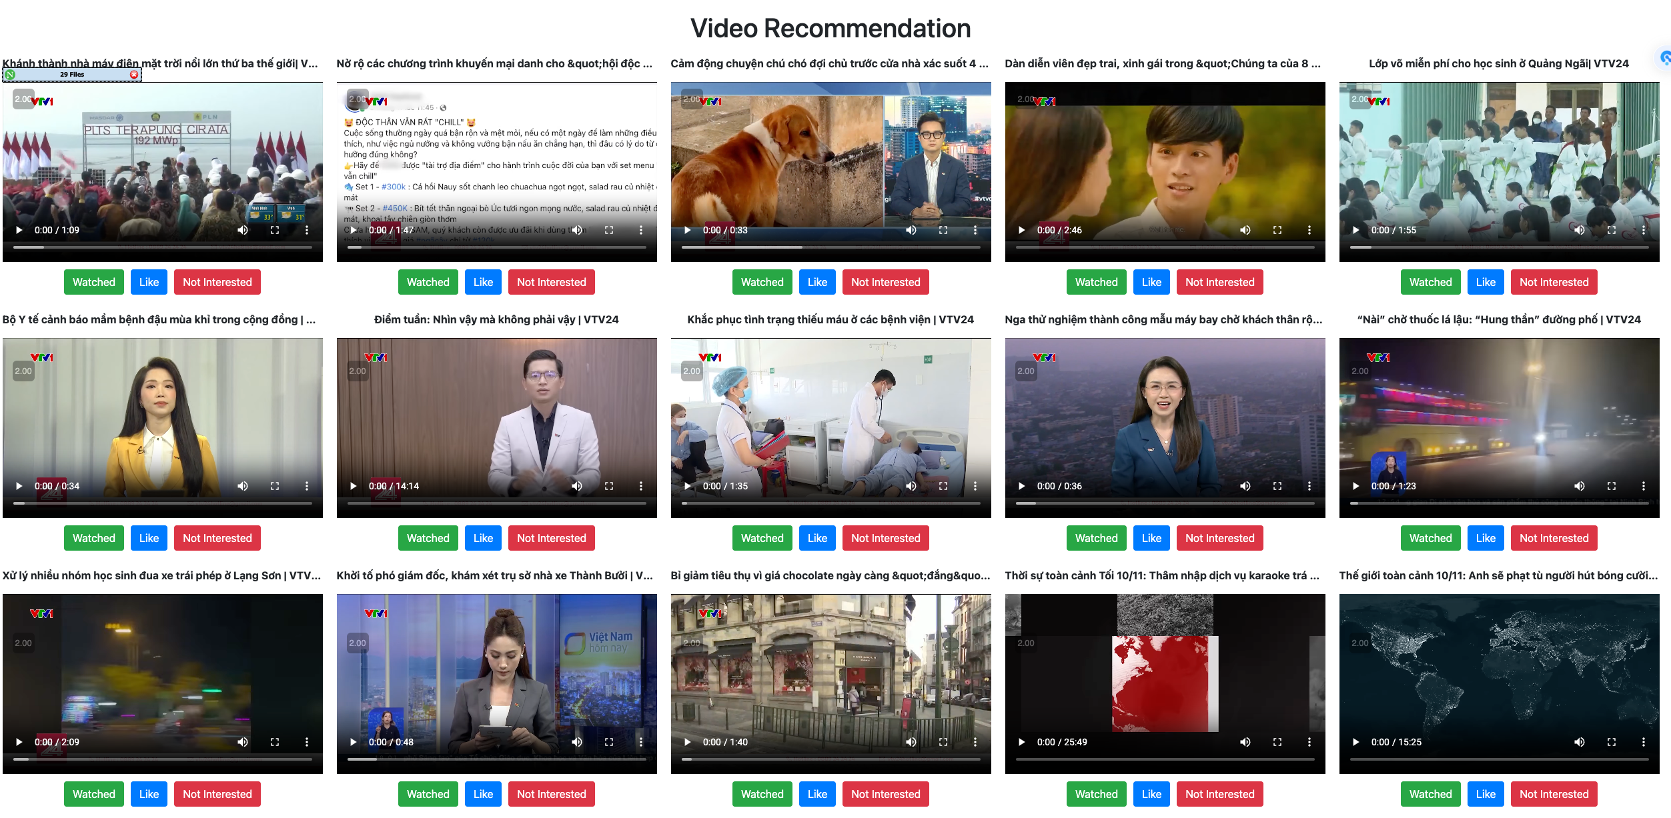This screenshot has width=1671, height=818.
Task: Mute the Khắc phục thiếu máu video
Action: tap(911, 486)
